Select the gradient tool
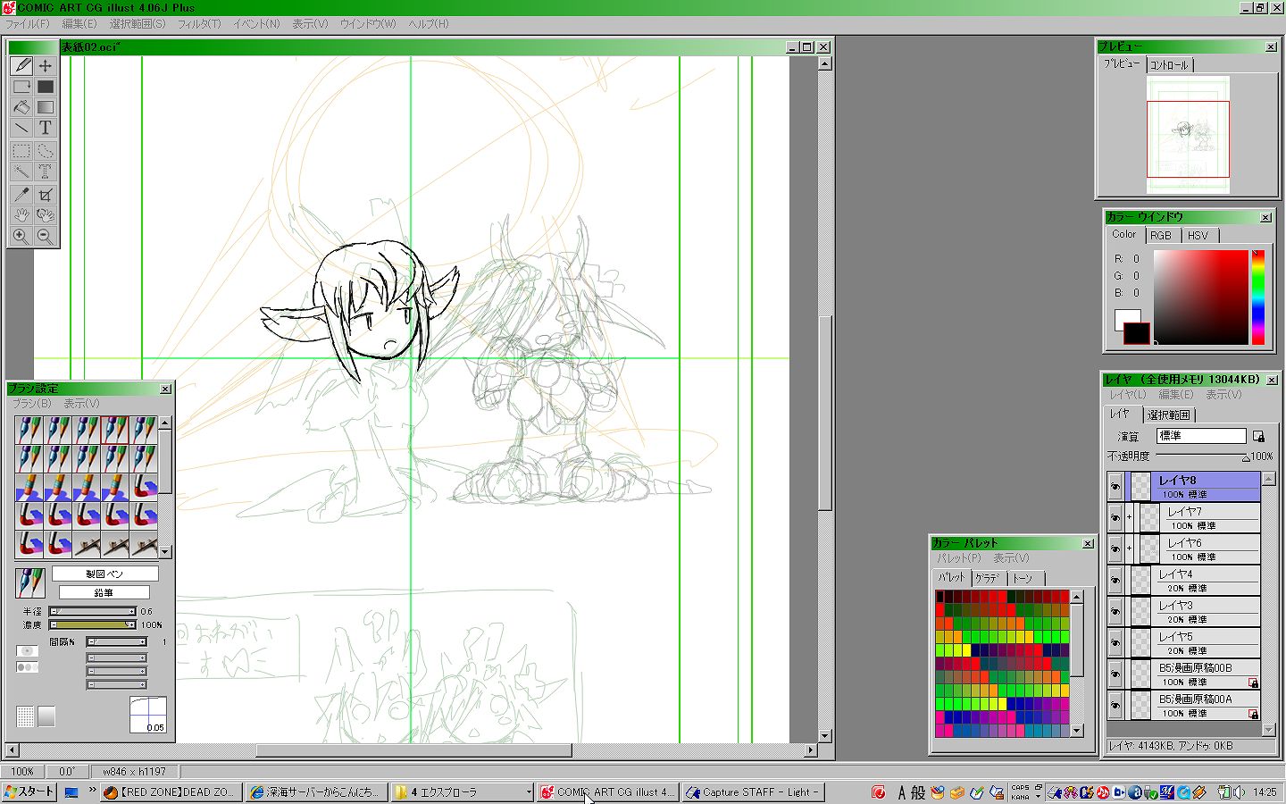1286x804 pixels. pos(46,107)
